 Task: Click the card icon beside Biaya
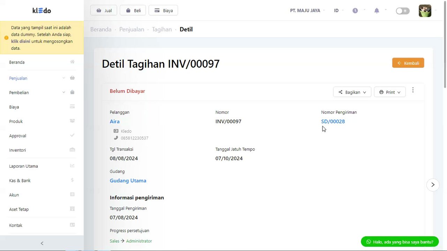click(x=72, y=107)
